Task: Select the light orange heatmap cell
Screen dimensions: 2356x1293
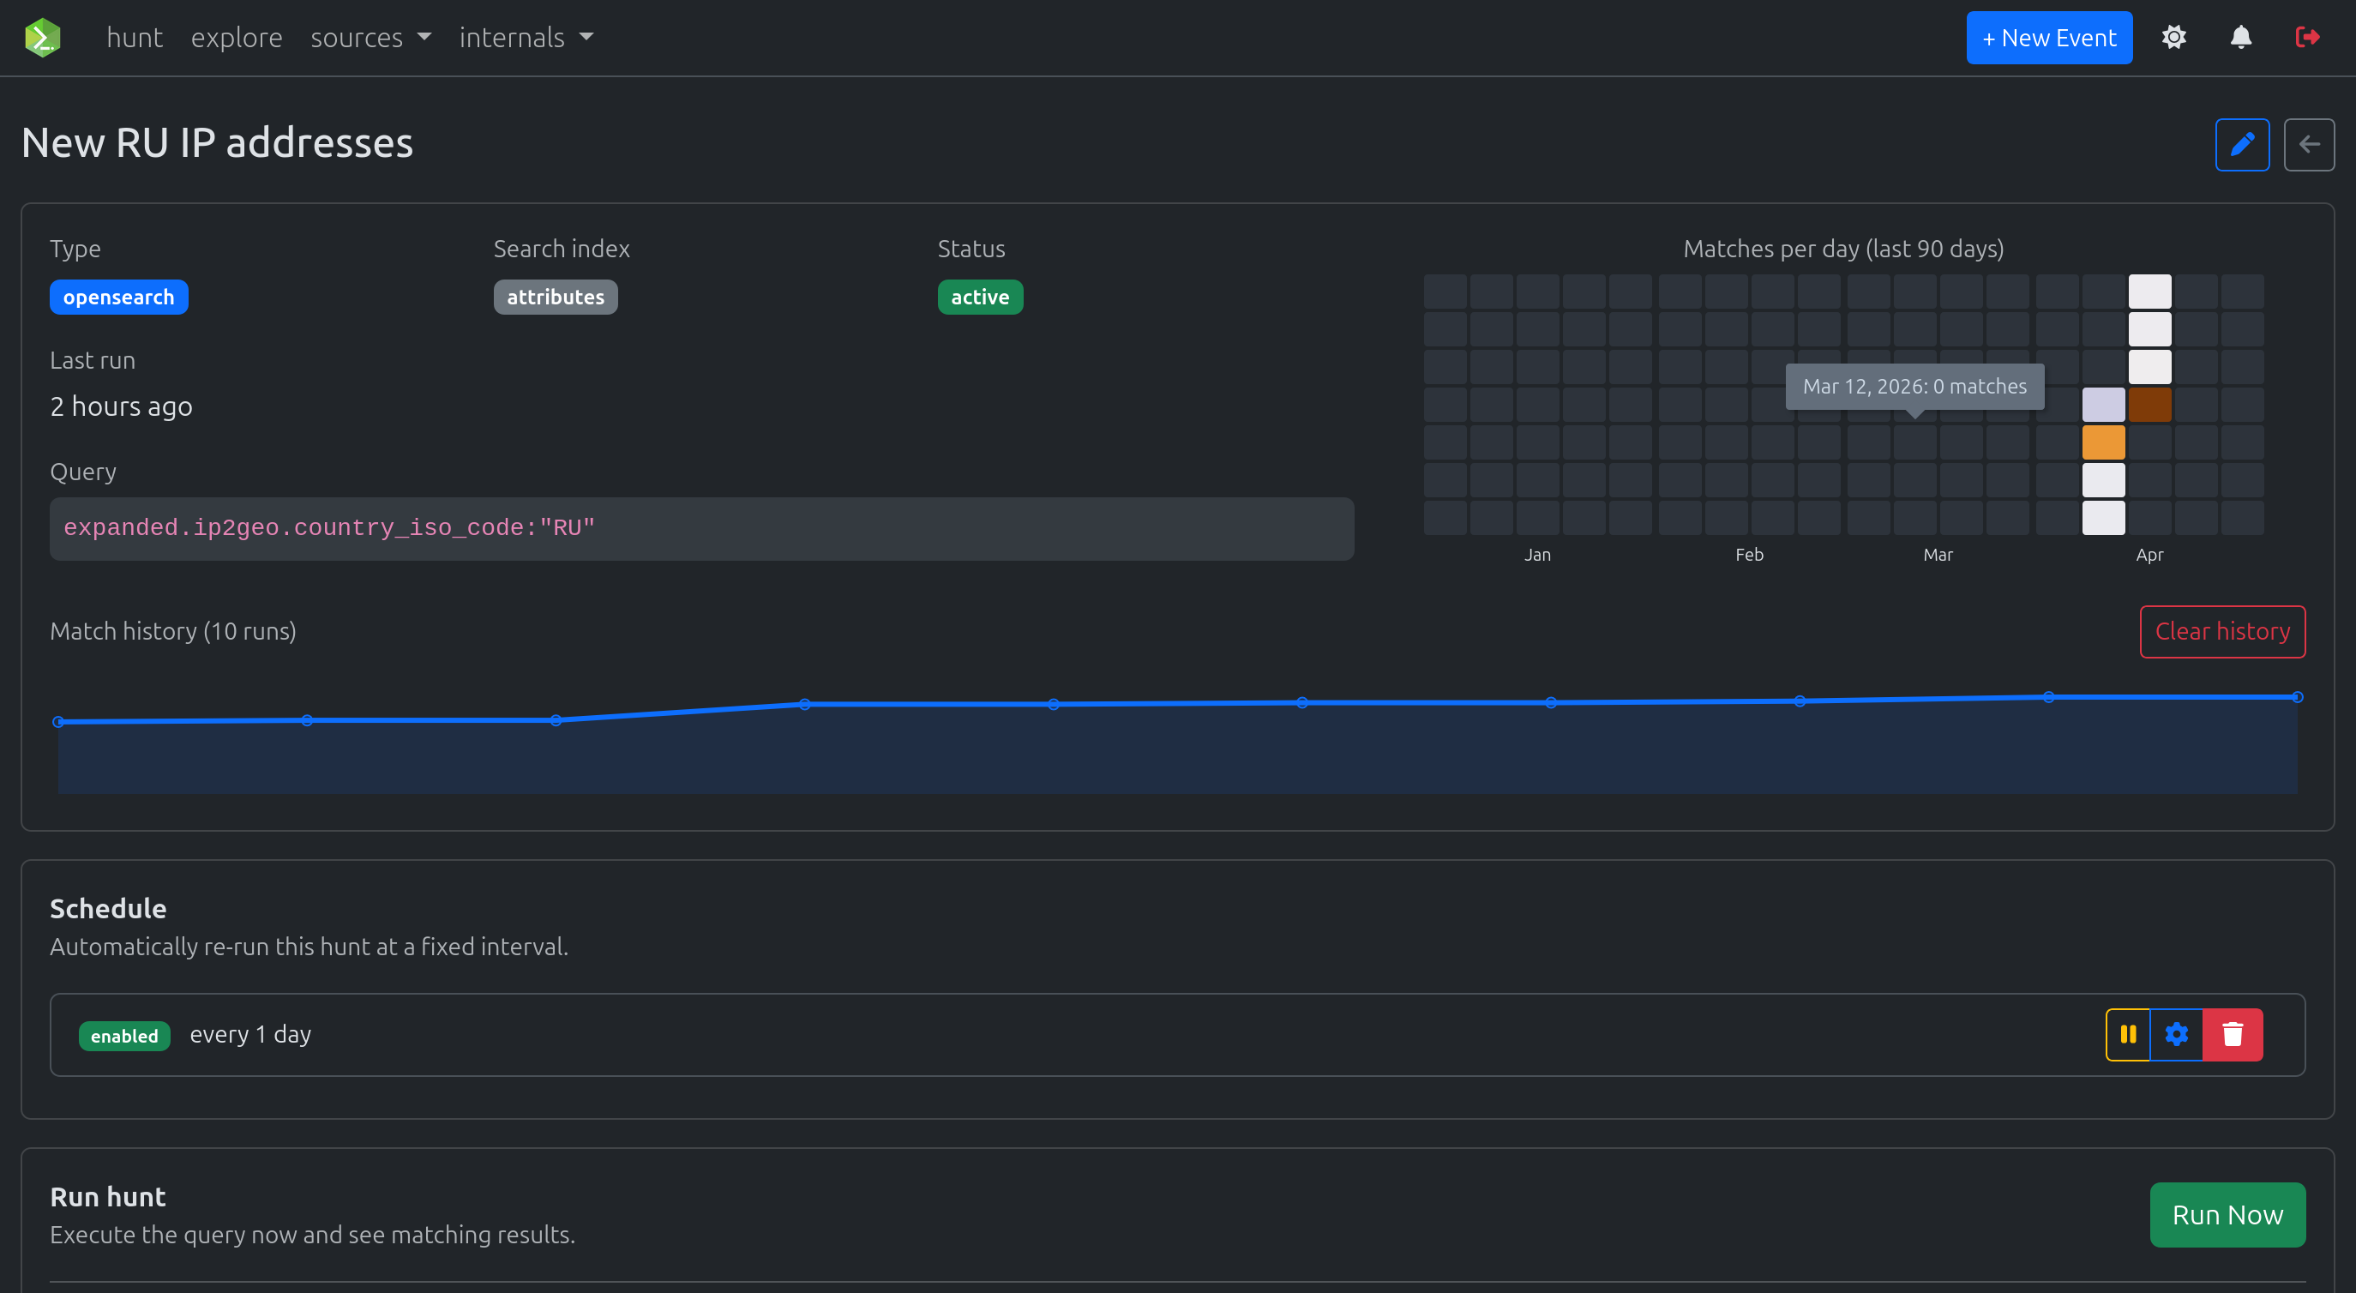Action: pyautogui.click(x=2103, y=442)
